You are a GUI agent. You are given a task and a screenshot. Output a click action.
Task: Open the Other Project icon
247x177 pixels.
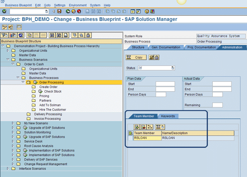pos(11,27)
